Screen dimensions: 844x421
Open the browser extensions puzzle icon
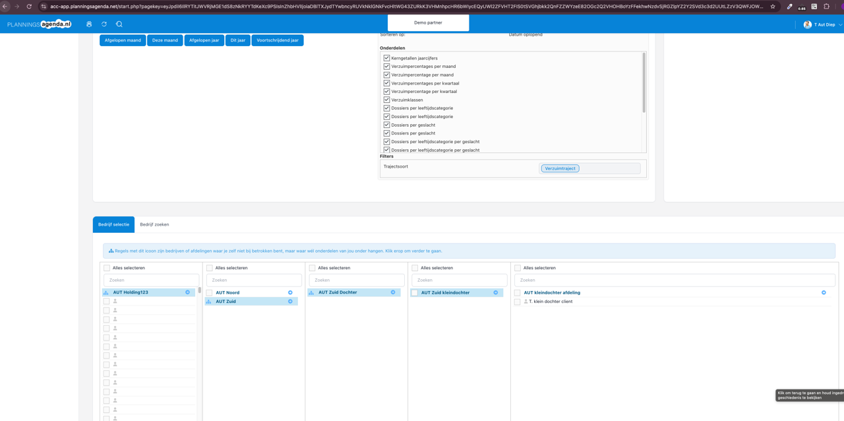click(827, 7)
